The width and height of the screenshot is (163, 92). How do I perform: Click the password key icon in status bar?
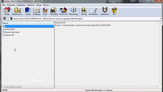click(x=6, y=90)
